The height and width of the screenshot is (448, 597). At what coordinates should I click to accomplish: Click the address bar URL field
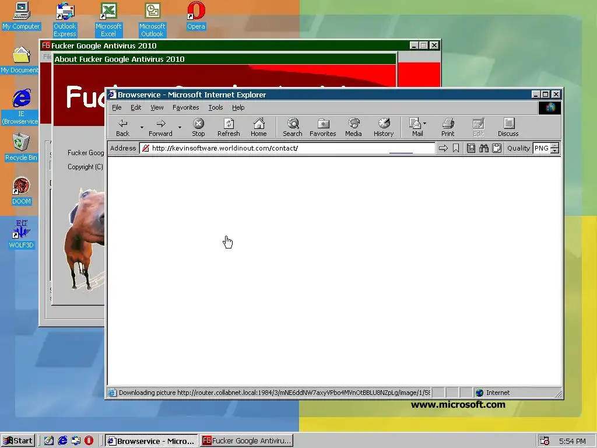coord(287,148)
